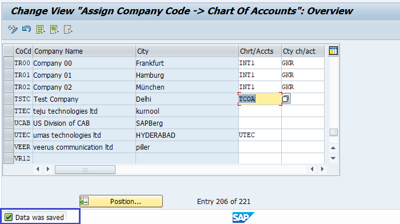This screenshot has height=224, width=400.
Task: Click Chrt/Accts field for TTEC row
Action: (x=260, y=111)
